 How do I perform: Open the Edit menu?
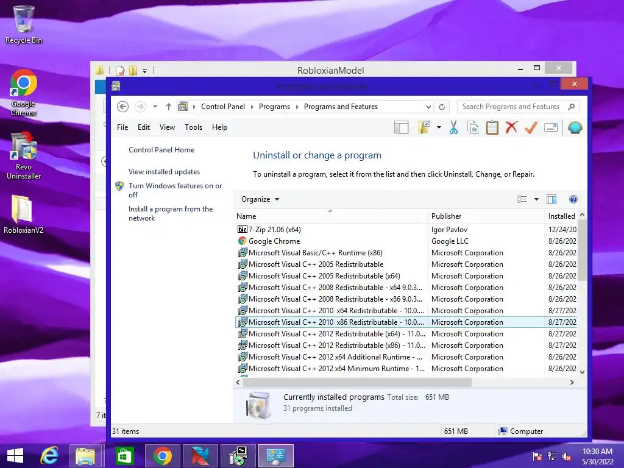pos(144,127)
